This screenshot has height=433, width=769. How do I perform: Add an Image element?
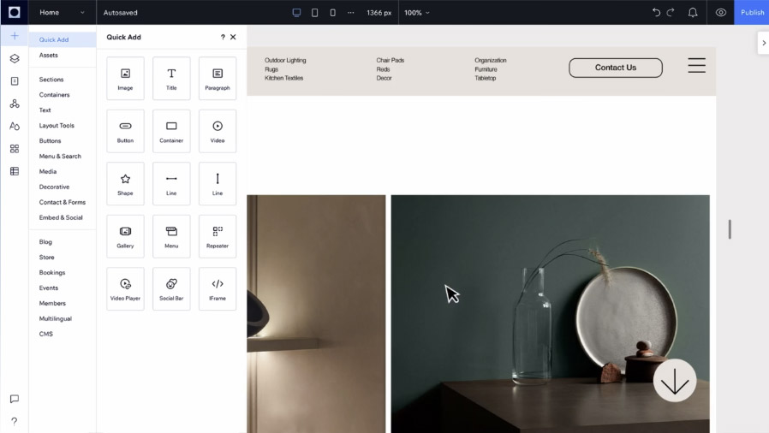125,79
